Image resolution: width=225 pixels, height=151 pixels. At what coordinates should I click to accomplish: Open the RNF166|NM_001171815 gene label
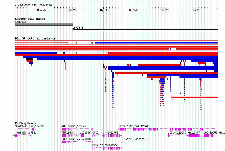coord(76,139)
